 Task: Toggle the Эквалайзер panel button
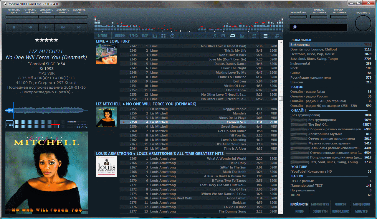pyautogui.click(x=298, y=17)
